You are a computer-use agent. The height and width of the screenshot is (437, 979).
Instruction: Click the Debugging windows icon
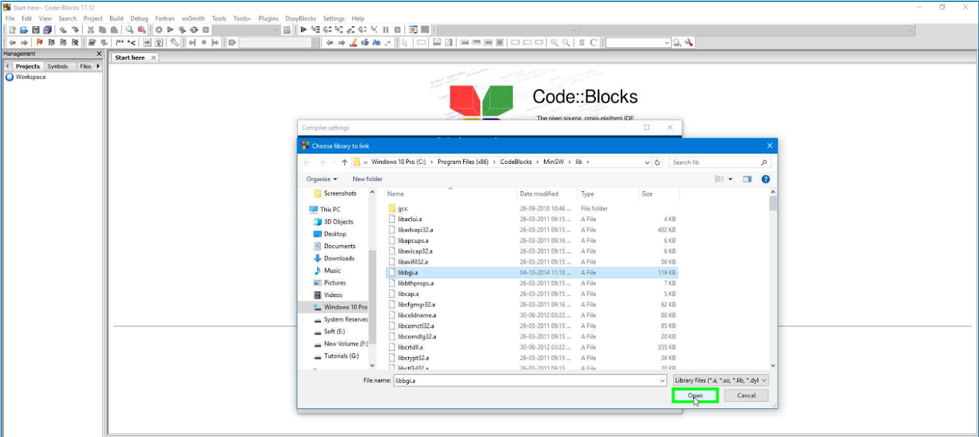(414, 29)
